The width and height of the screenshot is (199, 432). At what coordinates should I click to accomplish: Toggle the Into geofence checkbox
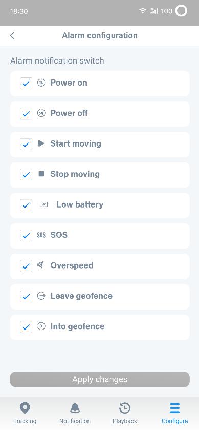click(26, 327)
